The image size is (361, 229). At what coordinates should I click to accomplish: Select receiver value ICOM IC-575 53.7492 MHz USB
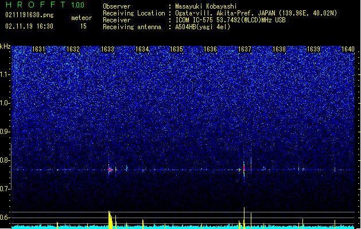tap(230, 20)
